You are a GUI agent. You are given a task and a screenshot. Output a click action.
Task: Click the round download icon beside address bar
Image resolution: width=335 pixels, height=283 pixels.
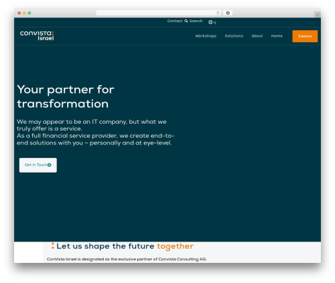[228, 13]
